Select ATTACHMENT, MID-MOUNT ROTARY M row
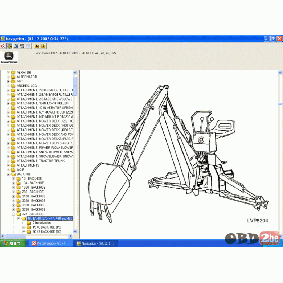Image resolution: width=283 pixels, height=283 pixels. 45,117
